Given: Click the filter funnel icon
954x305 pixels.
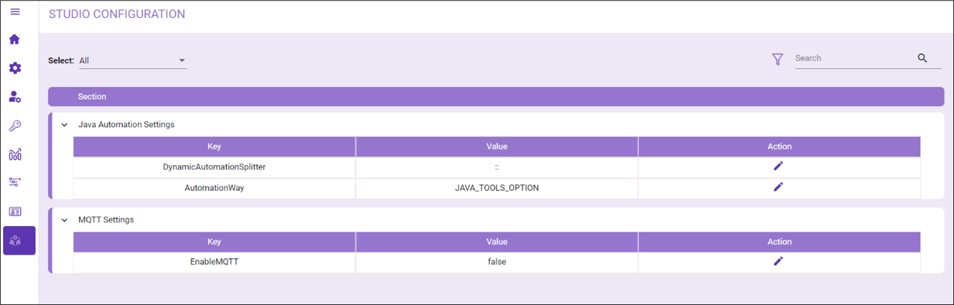Looking at the screenshot, I should 777,59.
